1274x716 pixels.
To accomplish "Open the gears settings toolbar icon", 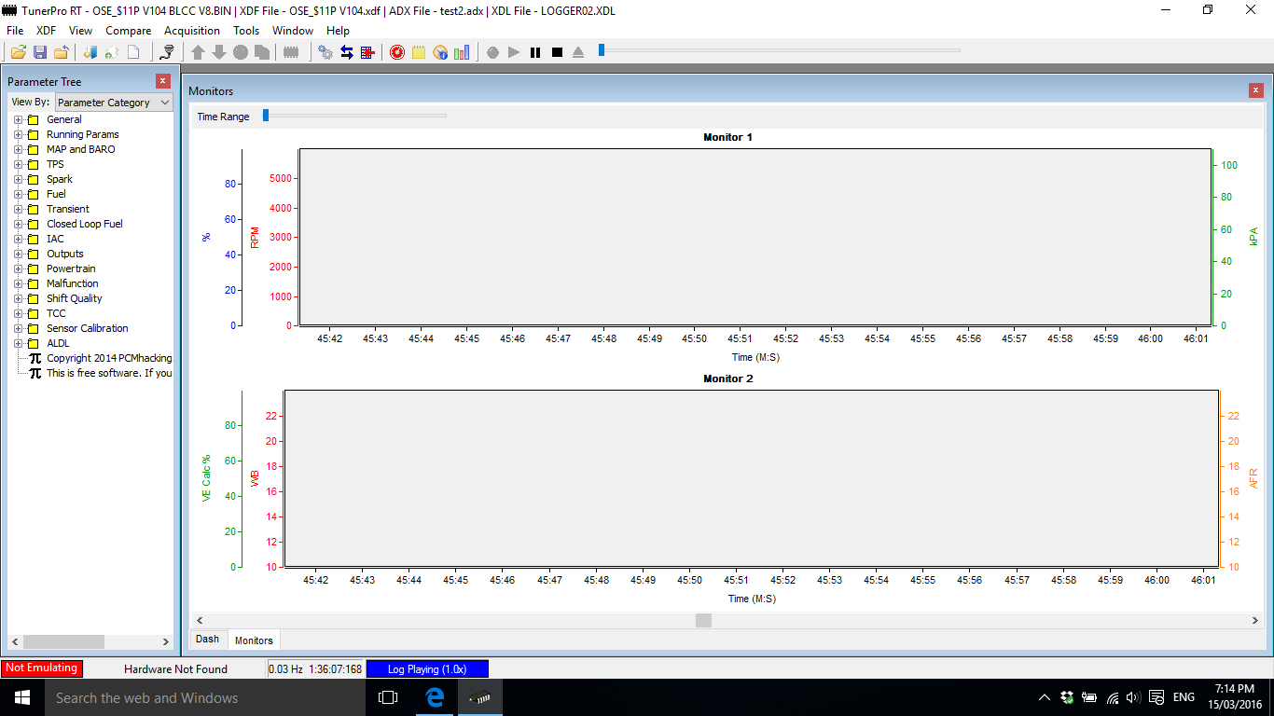I will click(325, 52).
